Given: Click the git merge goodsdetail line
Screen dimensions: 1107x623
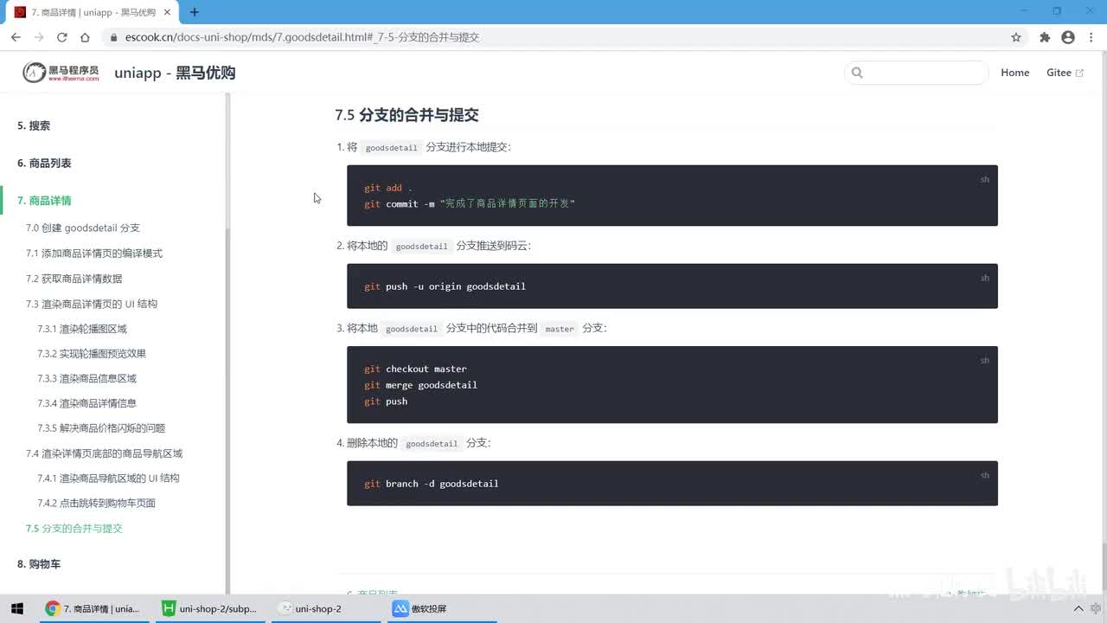Looking at the screenshot, I should click(420, 385).
